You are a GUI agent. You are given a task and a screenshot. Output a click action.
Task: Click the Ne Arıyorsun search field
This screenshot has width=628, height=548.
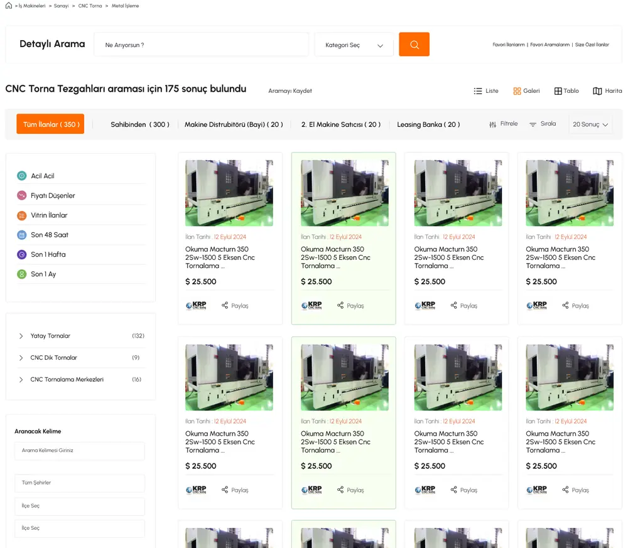(x=201, y=45)
